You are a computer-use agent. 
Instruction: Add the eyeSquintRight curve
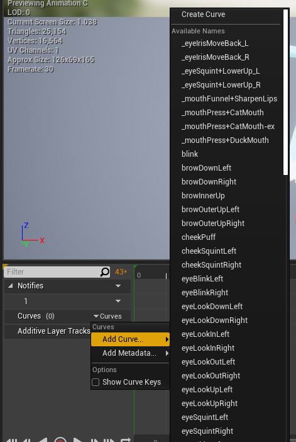[207, 431]
